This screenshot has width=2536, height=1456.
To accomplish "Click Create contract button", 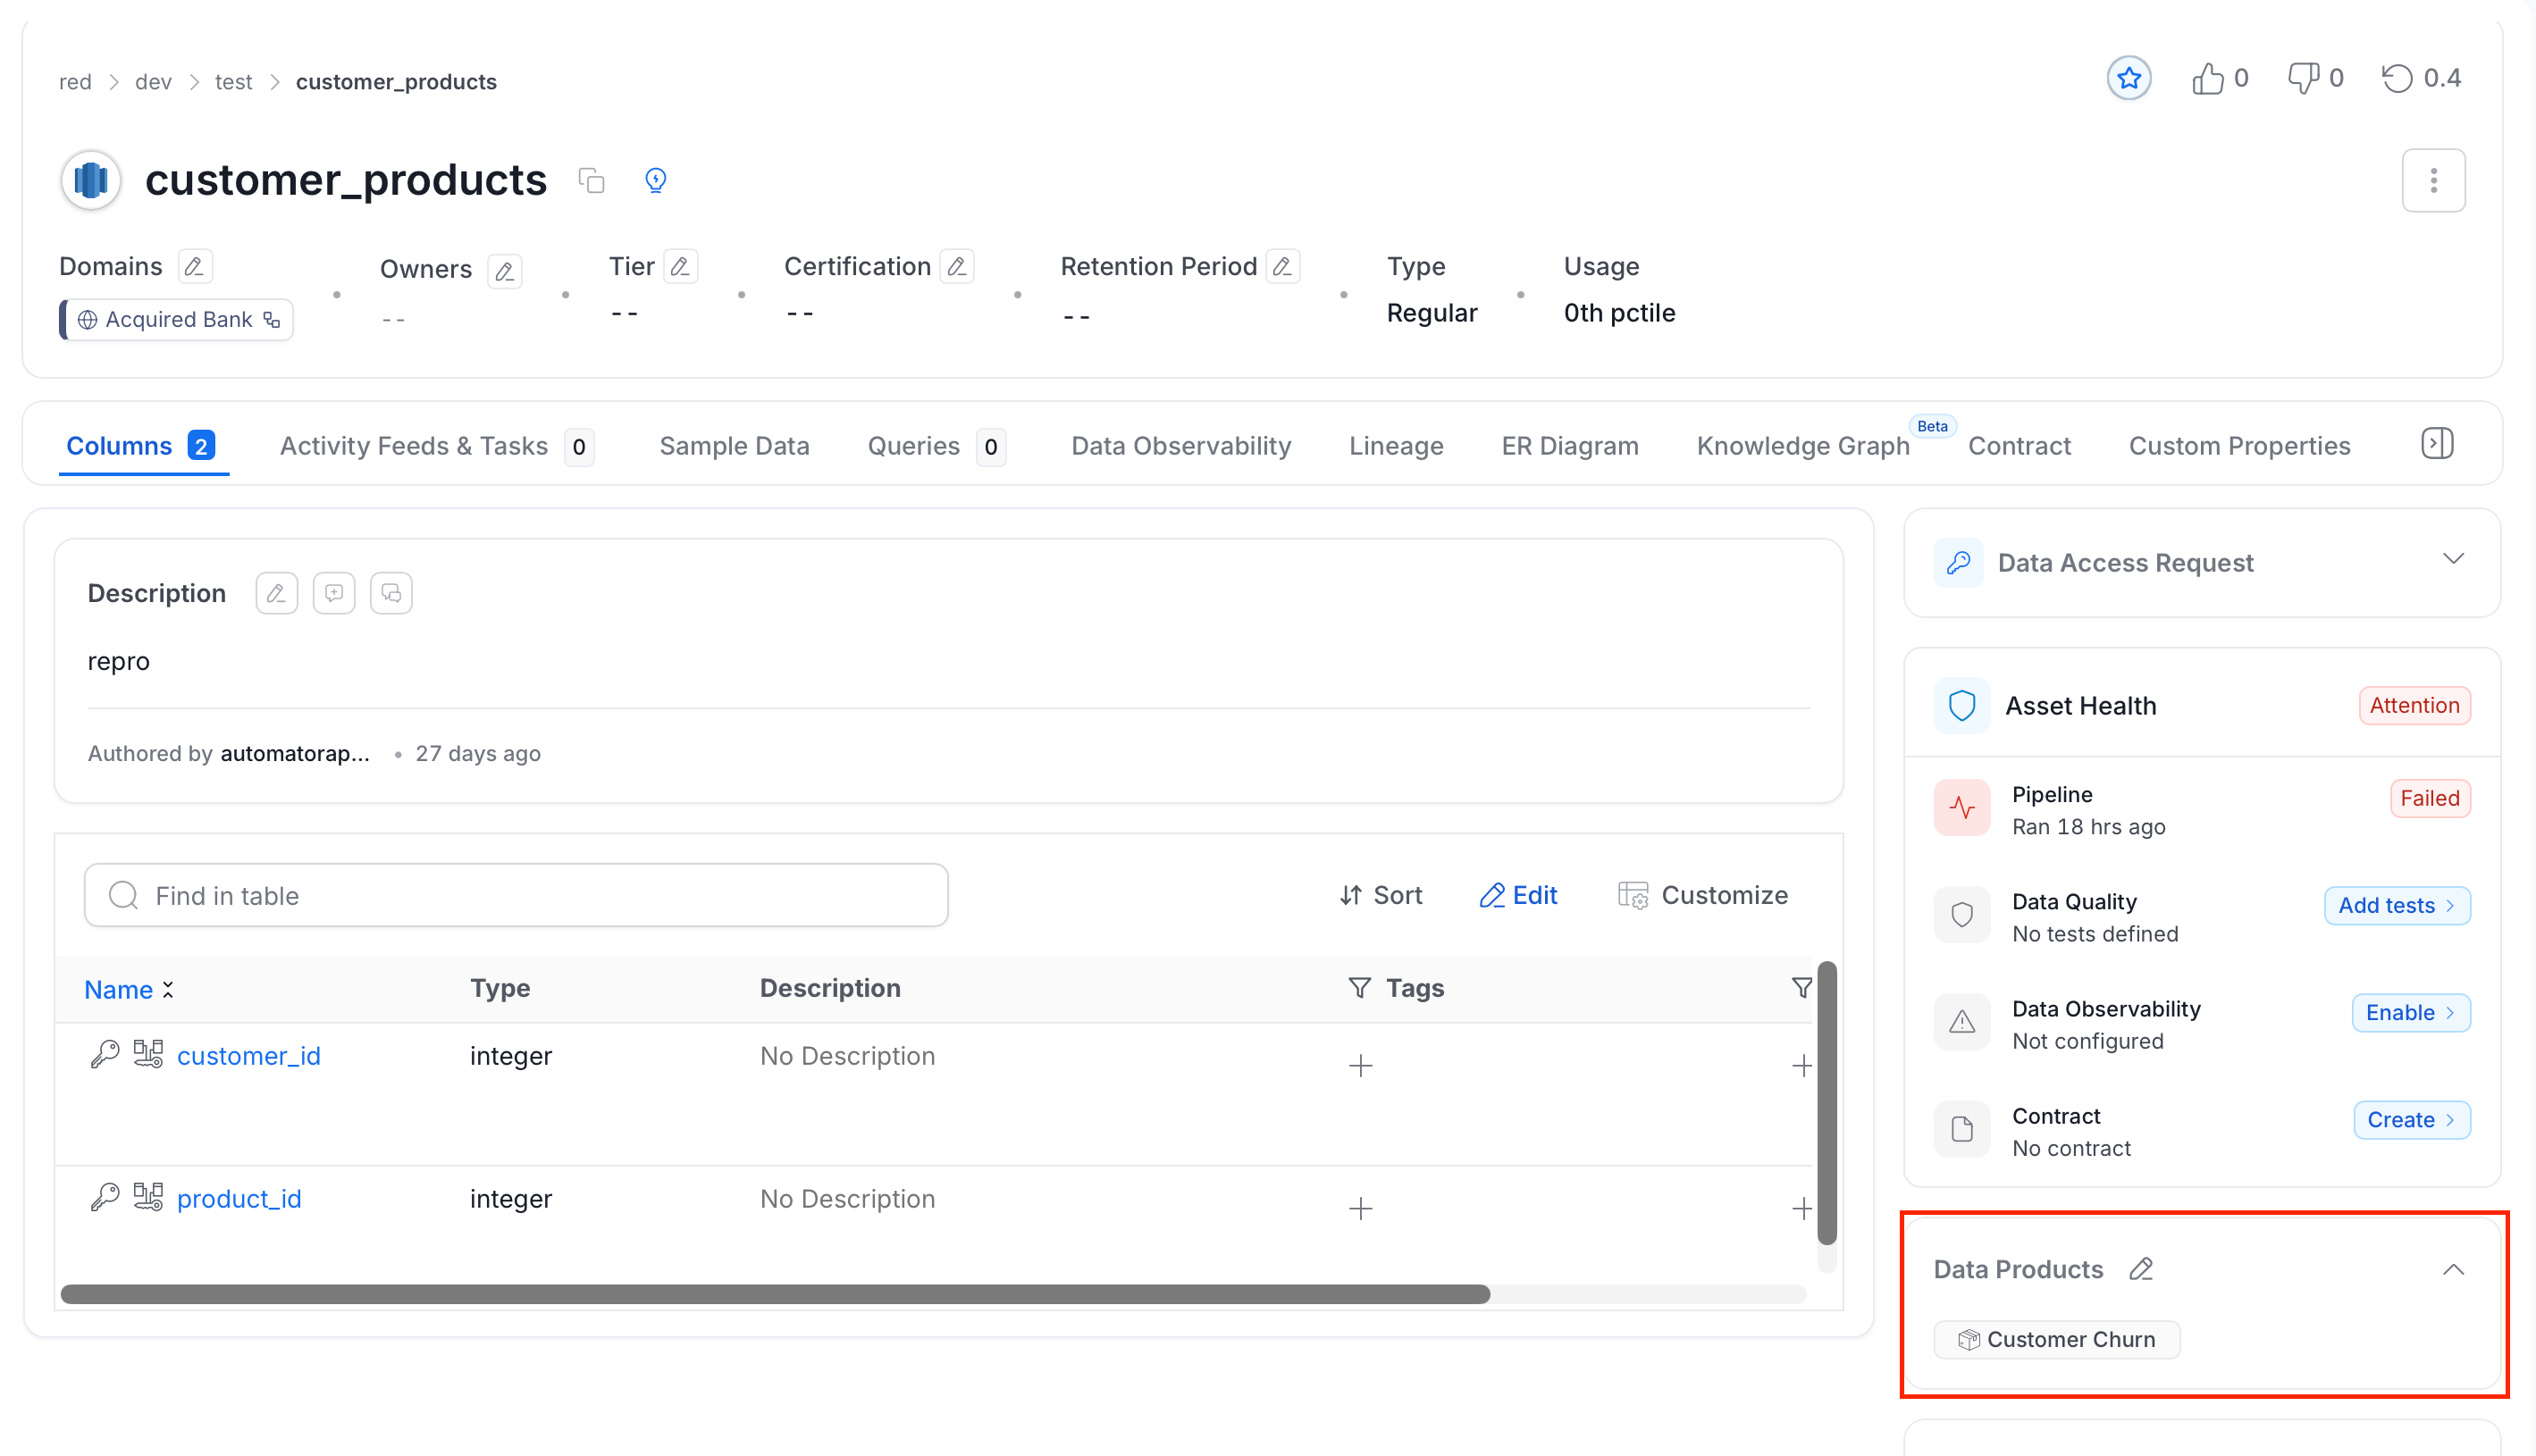I will (x=2412, y=1120).
